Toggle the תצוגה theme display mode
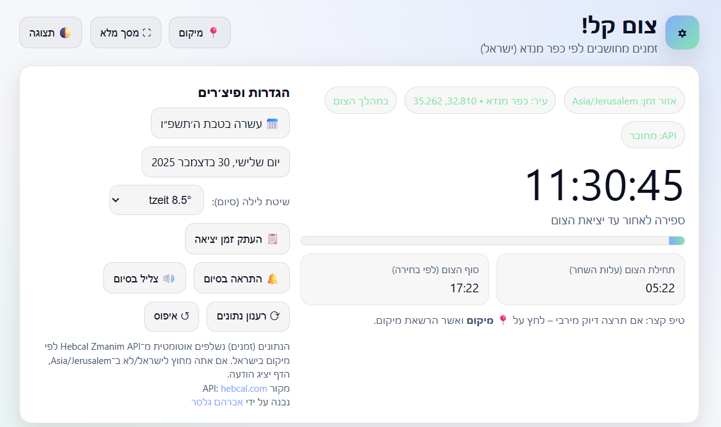721x427 pixels. point(51,32)
